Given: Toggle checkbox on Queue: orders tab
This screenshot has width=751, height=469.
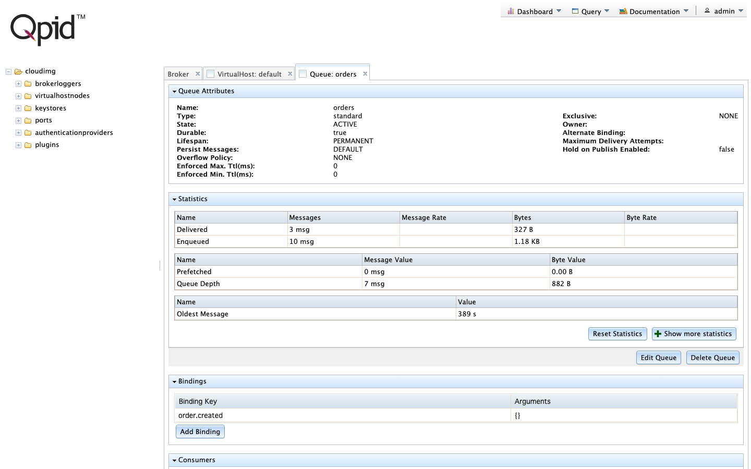Looking at the screenshot, I should pyautogui.click(x=302, y=74).
